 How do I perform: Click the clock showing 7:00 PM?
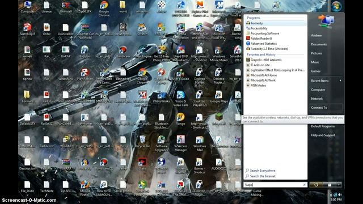tap(336, 199)
